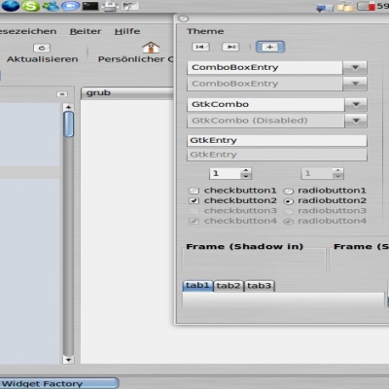The height and width of the screenshot is (389, 389).
Task: Open the Hilfe menu
Action: tap(127, 31)
